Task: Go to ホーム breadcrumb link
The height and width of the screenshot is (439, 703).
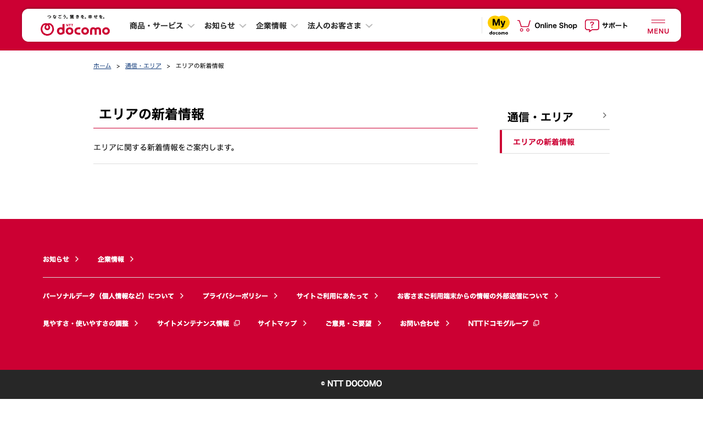Action: tap(102, 66)
